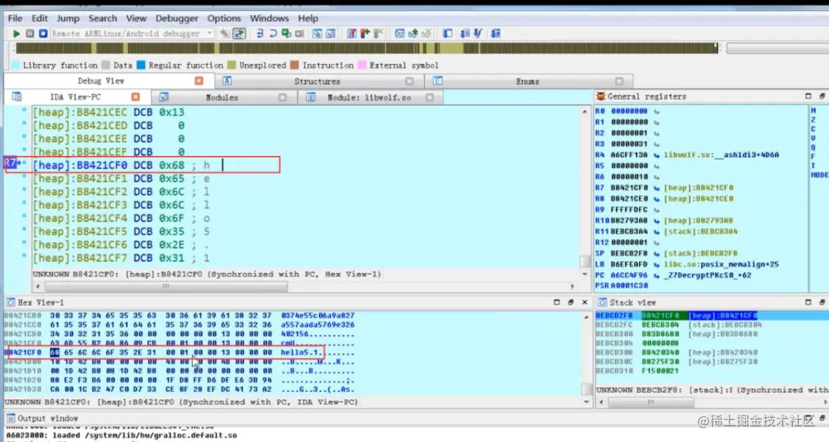Toggle the highlighted toolbar sync button
The height and width of the screenshot is (442, 829).
239,33
